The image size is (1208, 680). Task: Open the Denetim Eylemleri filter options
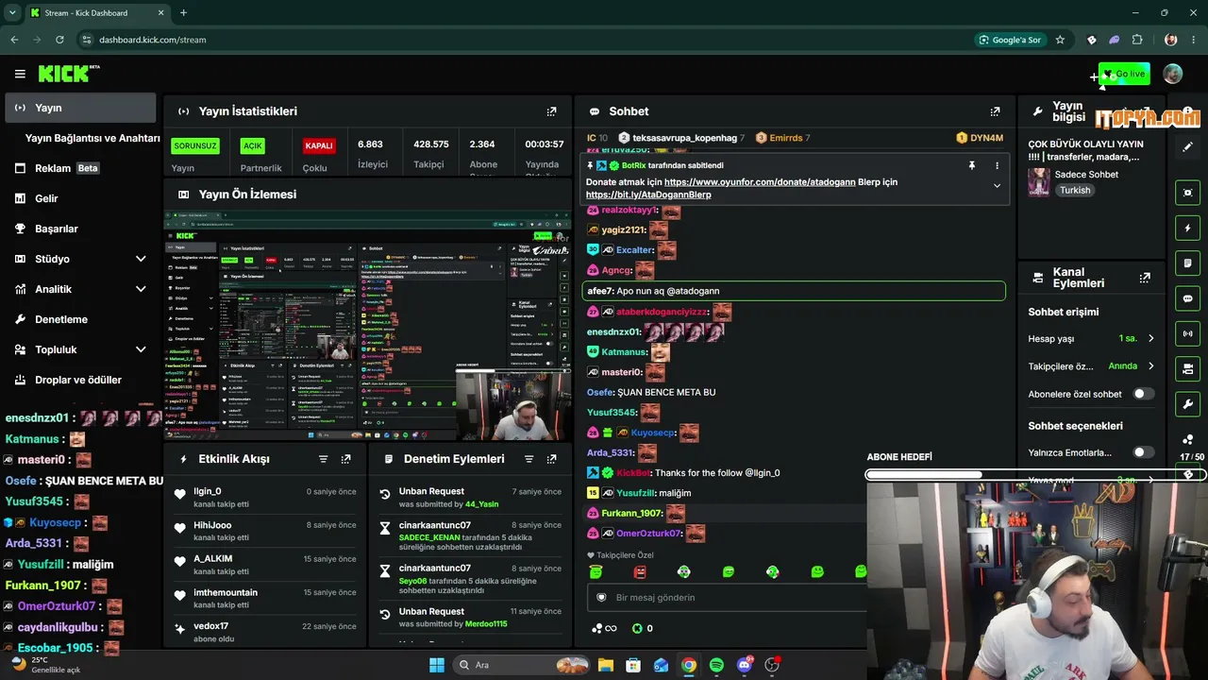(529, 459)
